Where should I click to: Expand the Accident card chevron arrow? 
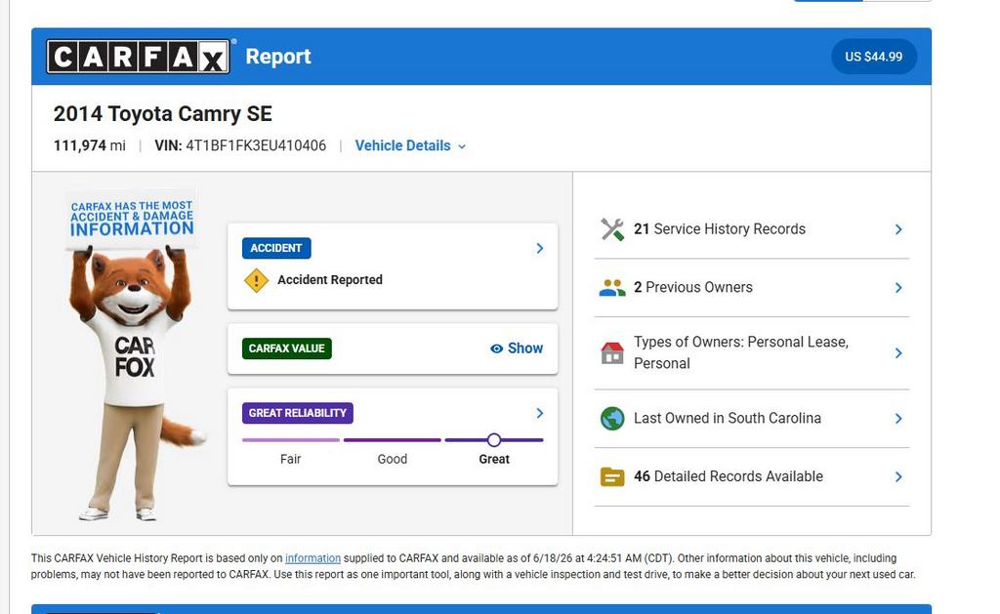(x=539, y=248)
